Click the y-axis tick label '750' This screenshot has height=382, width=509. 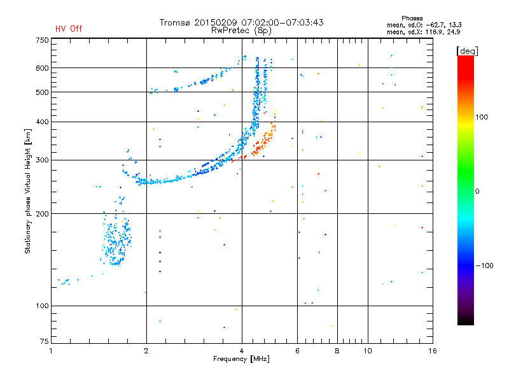(x=42, y=40)
